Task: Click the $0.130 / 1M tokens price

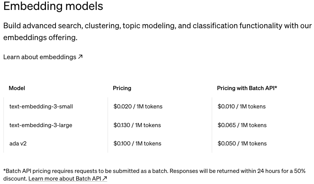Action: click(x=137, y=125)
